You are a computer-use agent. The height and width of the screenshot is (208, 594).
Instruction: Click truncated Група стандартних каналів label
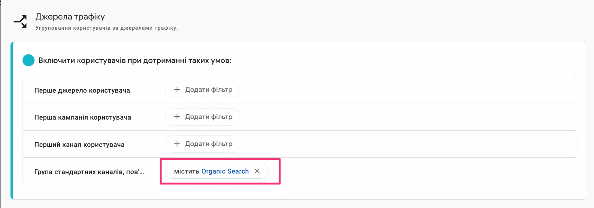click(89, 172)
